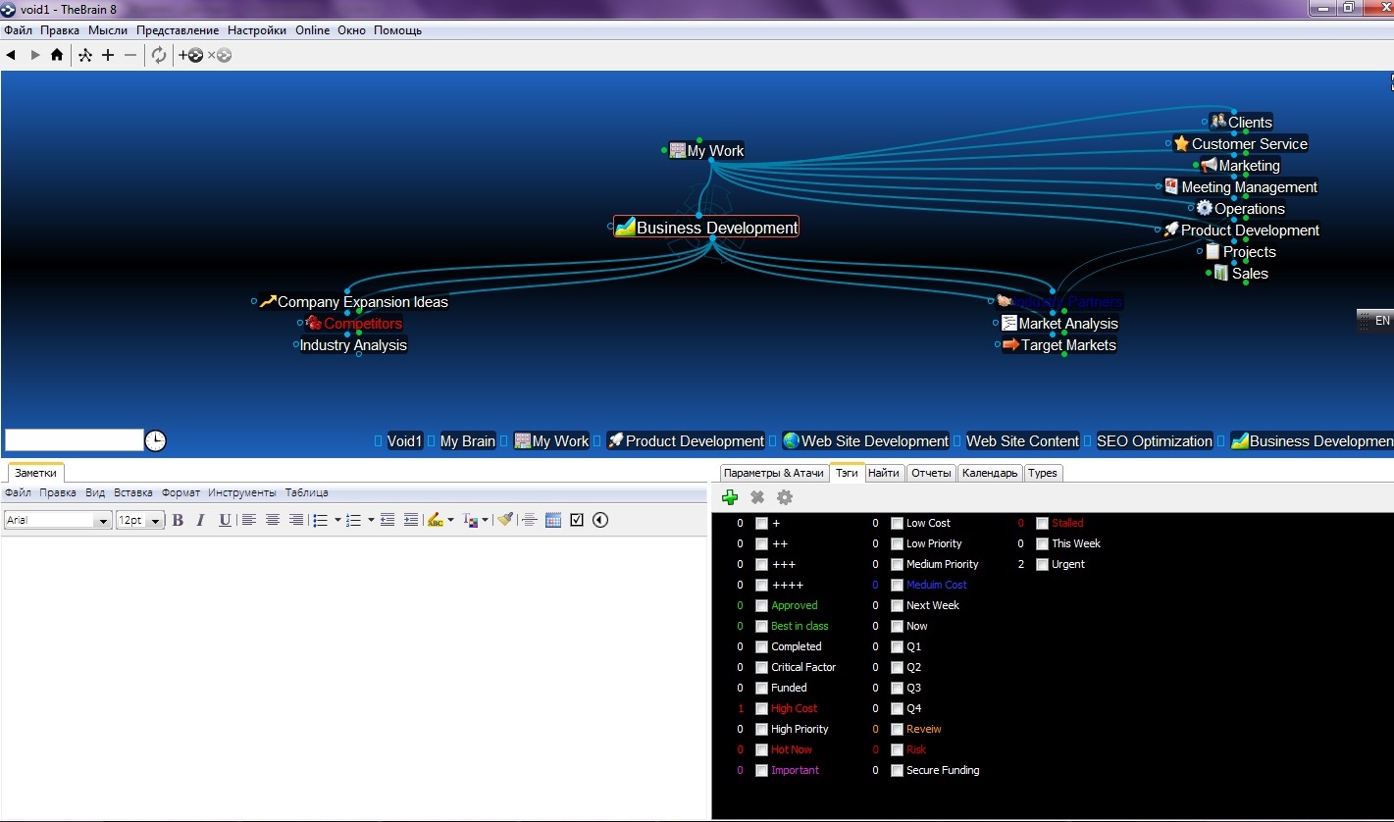Toggle italic formatting in the notes editor
The image size is (1394, 822).
click(x=201, y=520)
